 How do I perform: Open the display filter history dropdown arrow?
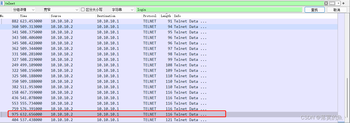(338, 3)
